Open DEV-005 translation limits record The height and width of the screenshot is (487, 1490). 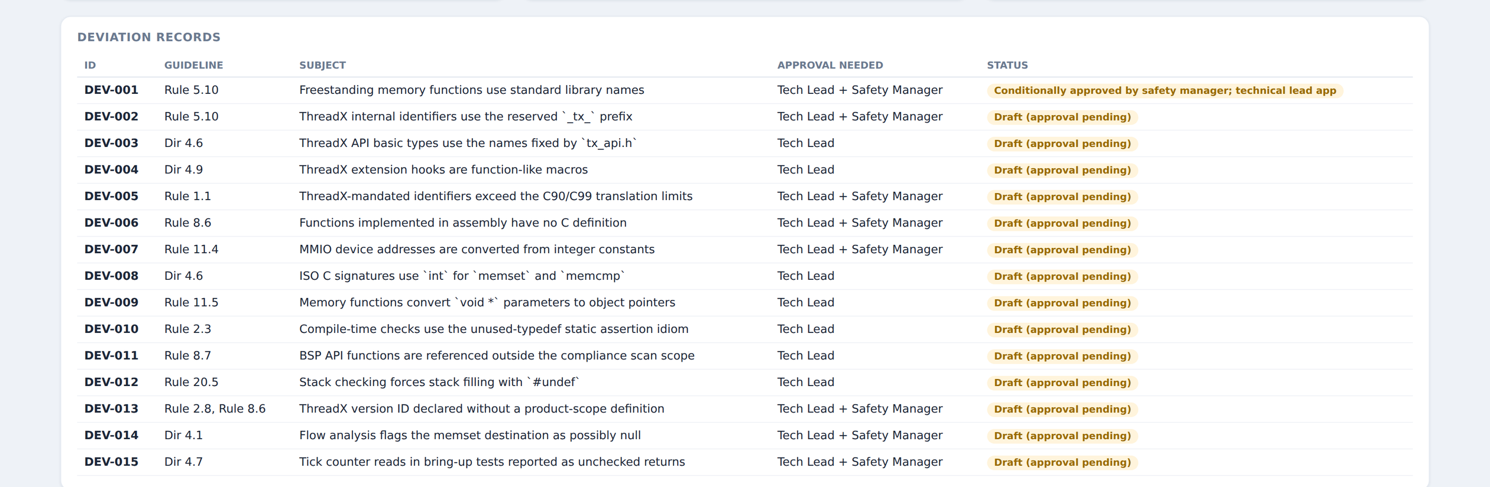point(744,197)
